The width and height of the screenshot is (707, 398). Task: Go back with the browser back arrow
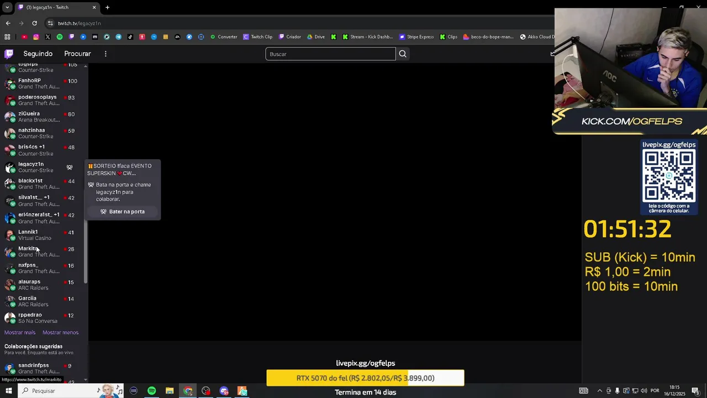click(x=8, y=23)
